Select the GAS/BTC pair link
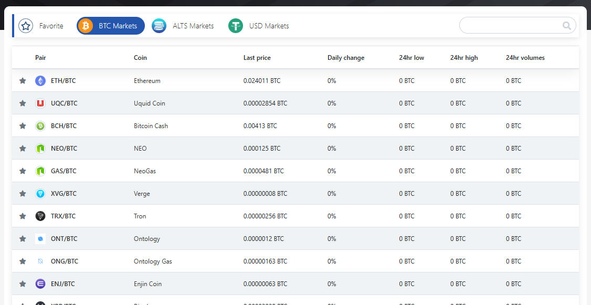Viewport: 591px width, 305px height. (x=64, y=171)
